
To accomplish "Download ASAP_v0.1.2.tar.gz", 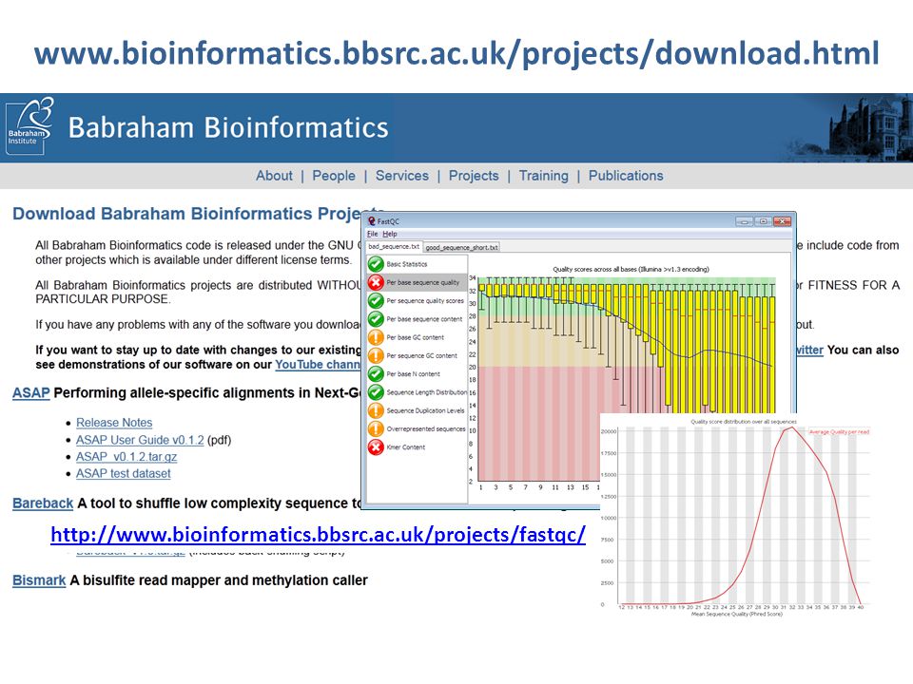I will pyautogui.click(x=126, y=457).
